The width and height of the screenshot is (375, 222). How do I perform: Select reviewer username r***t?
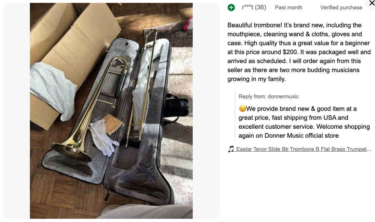[x=247, y=8]
